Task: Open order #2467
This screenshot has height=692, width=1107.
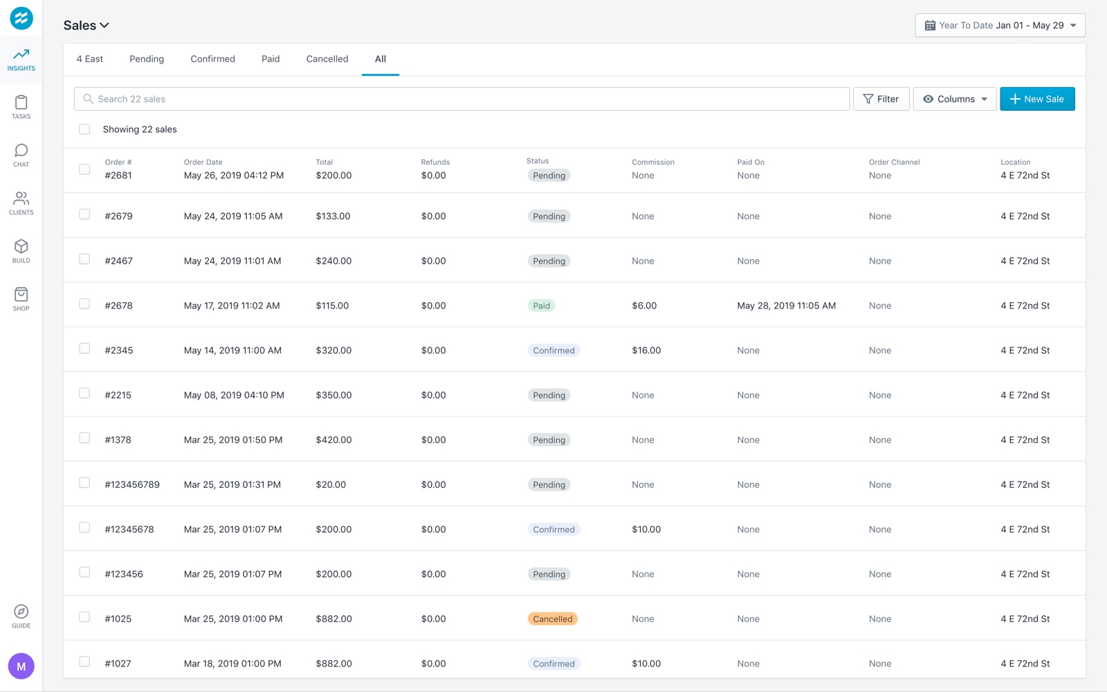Action: tap(119, 261)
